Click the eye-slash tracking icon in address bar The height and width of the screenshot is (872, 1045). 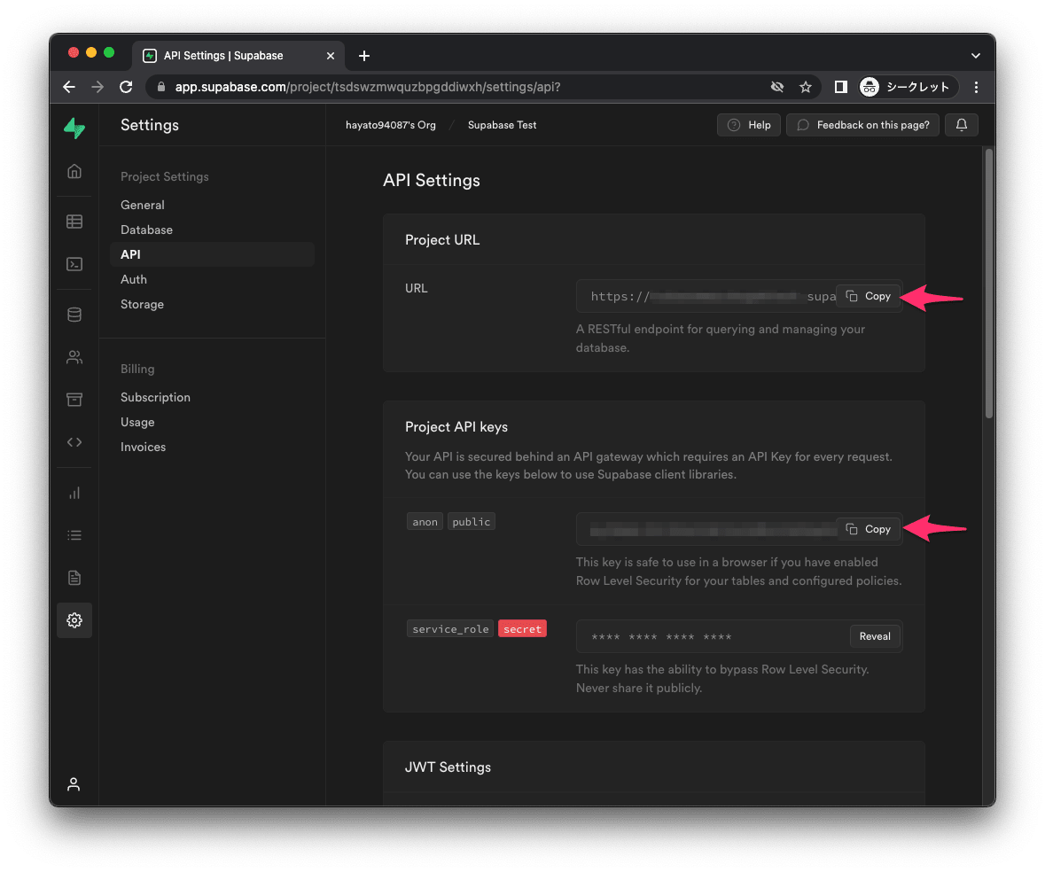click(x=777, y=87)
